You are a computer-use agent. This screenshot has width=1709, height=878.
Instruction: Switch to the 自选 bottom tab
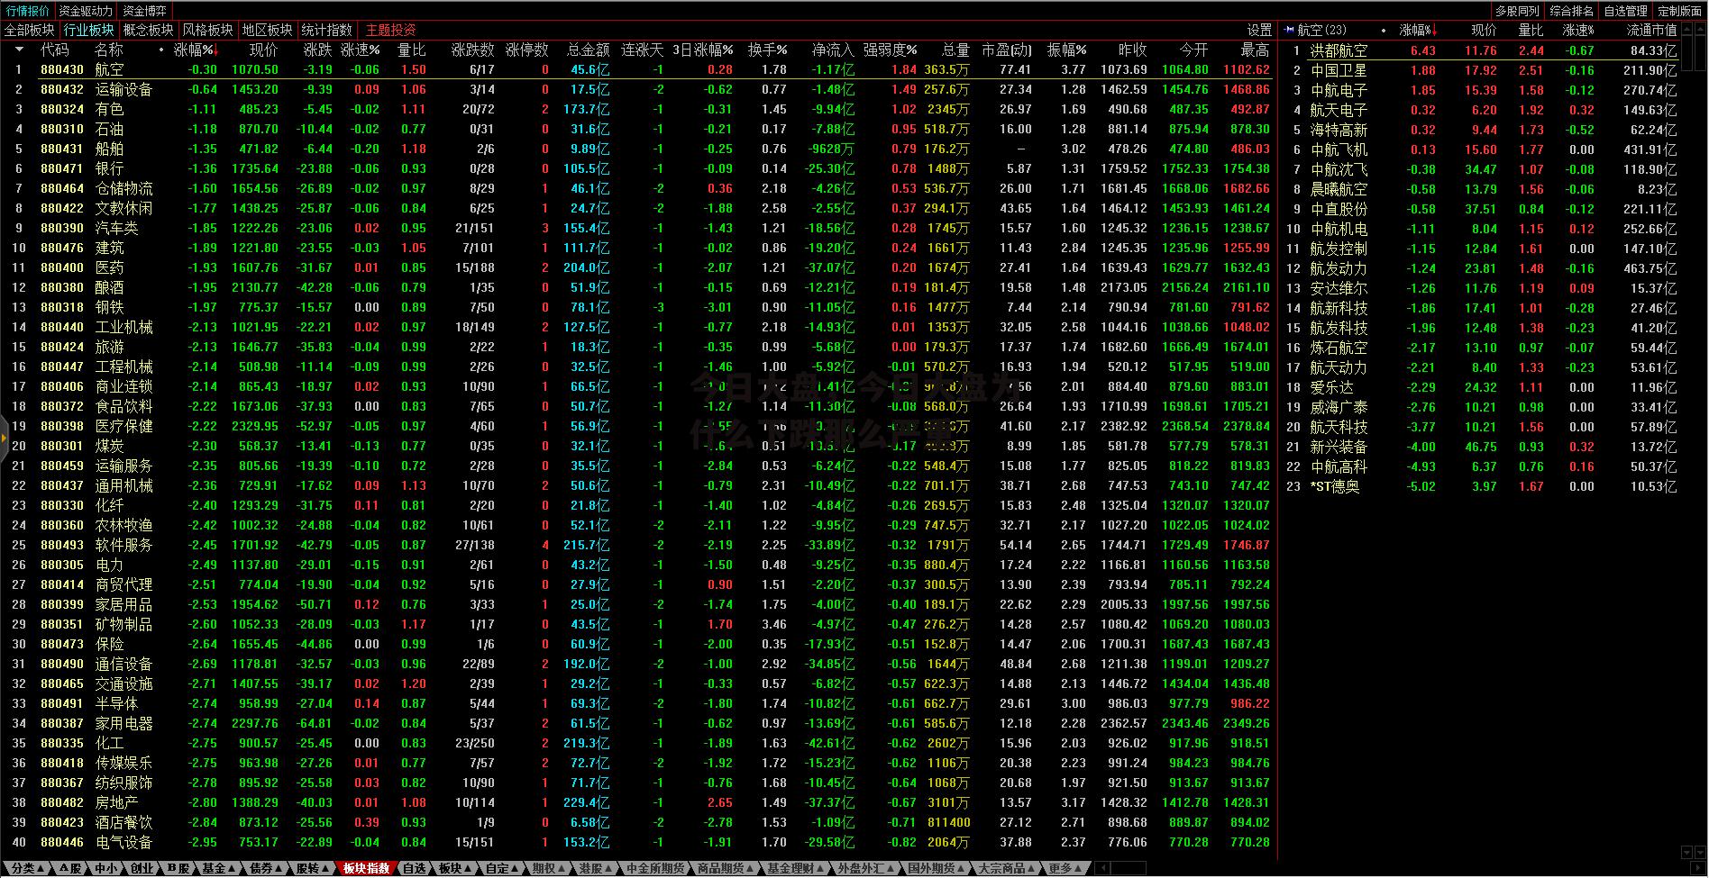414,869
